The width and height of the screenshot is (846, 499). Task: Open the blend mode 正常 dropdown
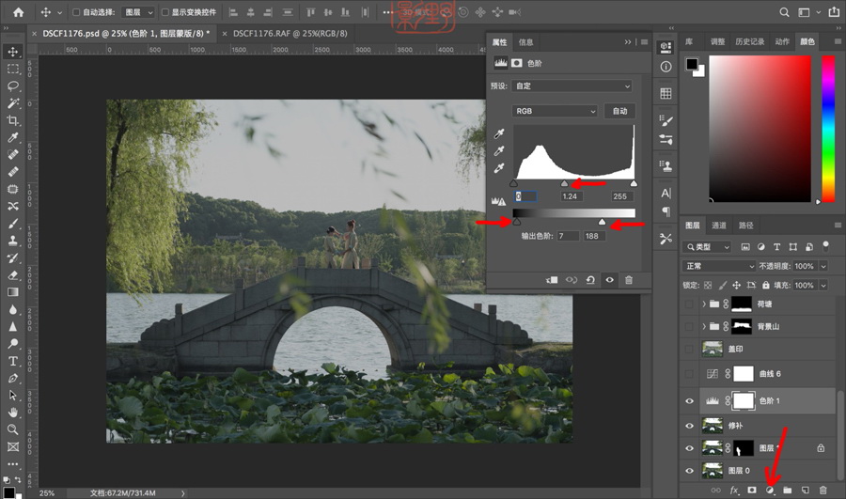point(719,266)
